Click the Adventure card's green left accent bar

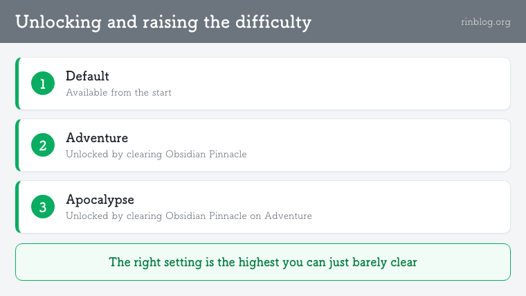click(17, 145)
